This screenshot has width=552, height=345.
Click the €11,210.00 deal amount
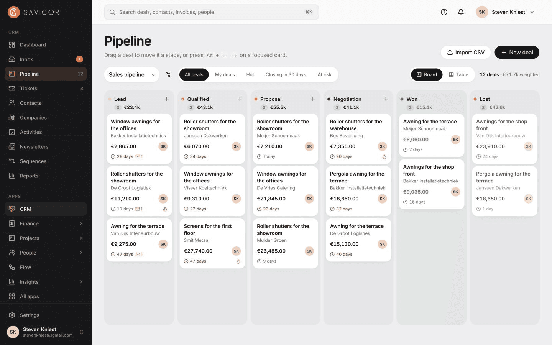125,199
